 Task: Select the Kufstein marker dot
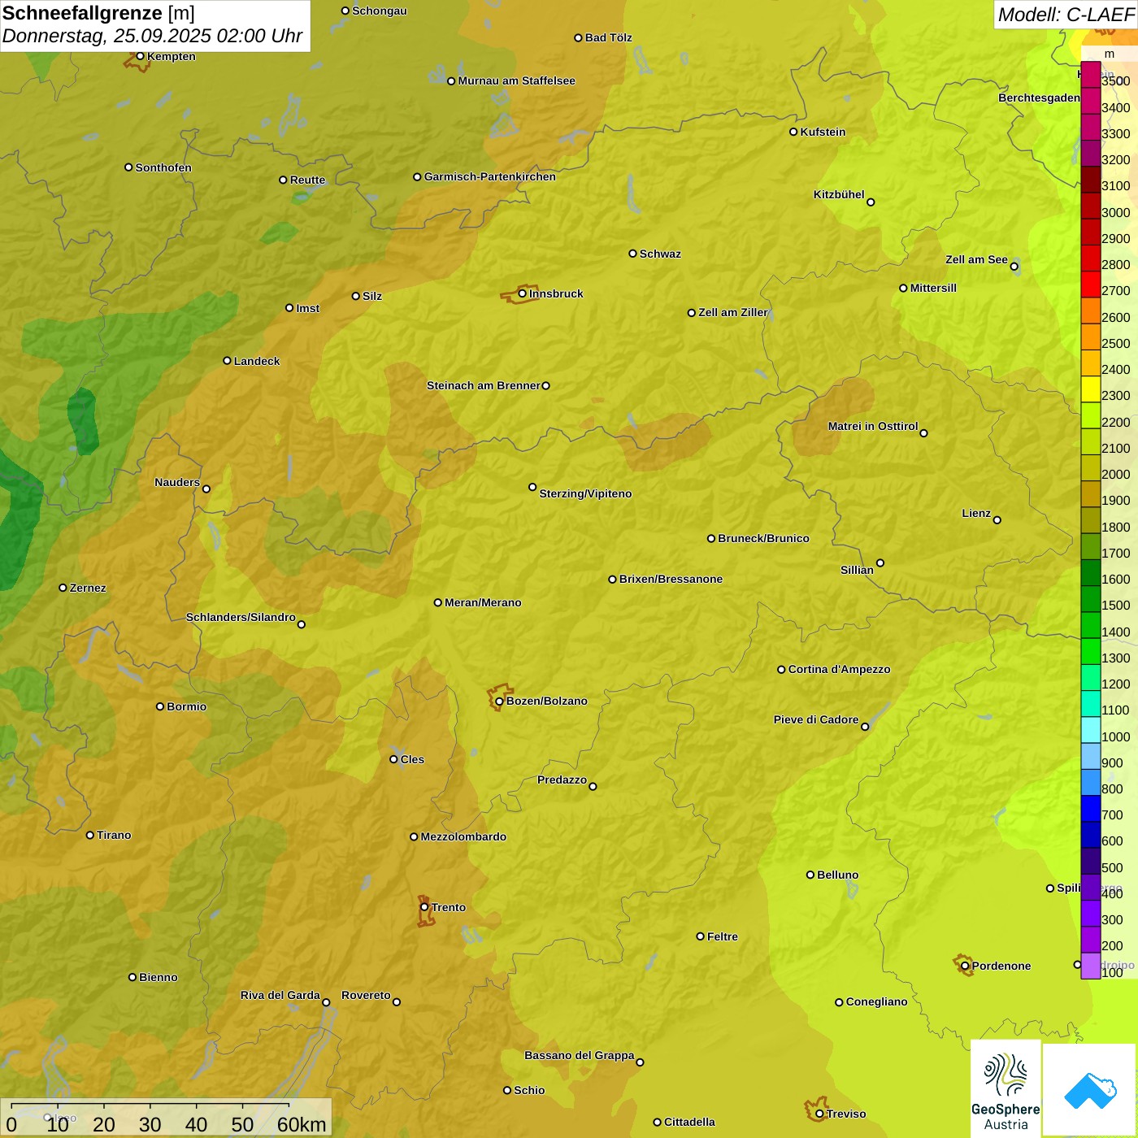[793, 132]
